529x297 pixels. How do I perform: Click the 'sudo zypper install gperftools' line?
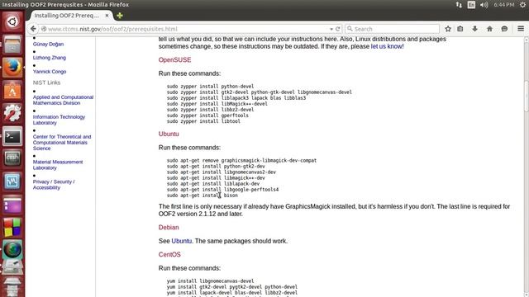point(207,115)
